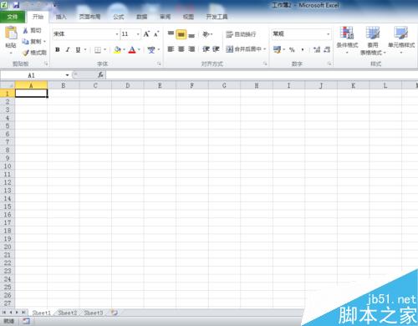Click the insert new worksheet icon
Screen dimensions: 418x326
[x=115, y=313]
